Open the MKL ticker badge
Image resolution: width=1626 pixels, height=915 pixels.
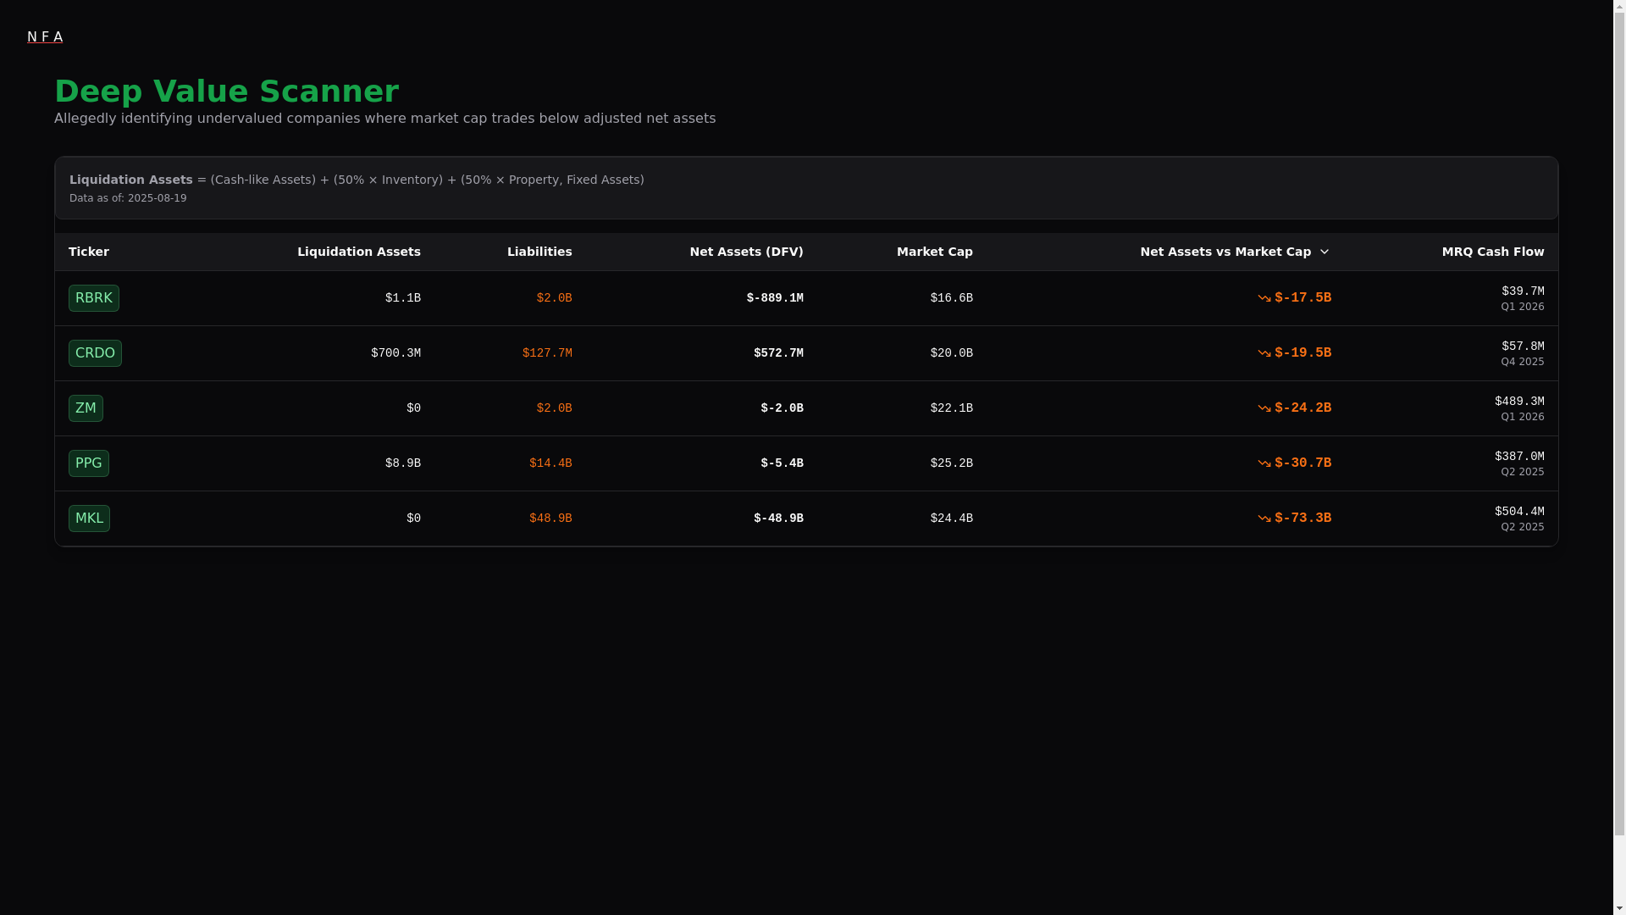(x=89, y=518)
